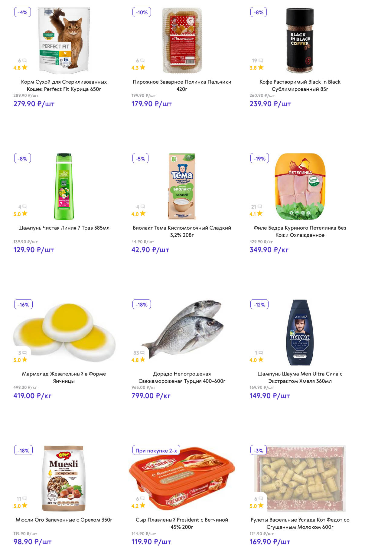Click the rating star on Петелинка chicken fillet
Screen dimensions: 365x550
coord(260,214)
